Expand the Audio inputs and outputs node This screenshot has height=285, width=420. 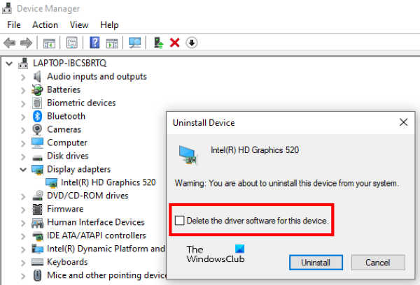(x=23, y=76)
